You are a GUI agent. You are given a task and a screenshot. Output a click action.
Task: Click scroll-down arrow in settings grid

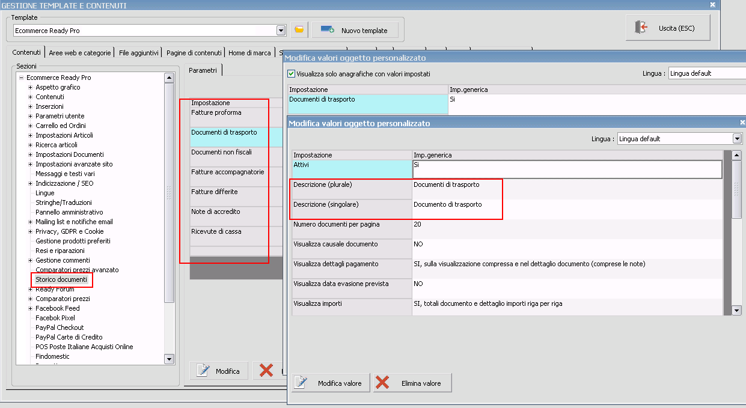click(737, 311)
